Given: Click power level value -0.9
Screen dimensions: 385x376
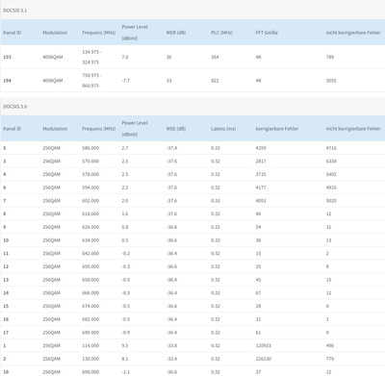Looking at the screenshot, I should coord(126,333).
